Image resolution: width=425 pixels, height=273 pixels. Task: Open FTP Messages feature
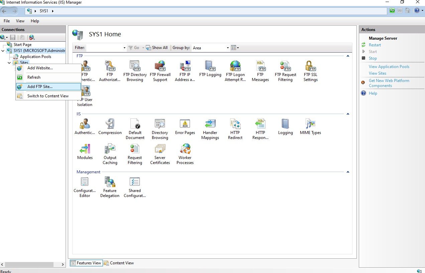[260, 71]
